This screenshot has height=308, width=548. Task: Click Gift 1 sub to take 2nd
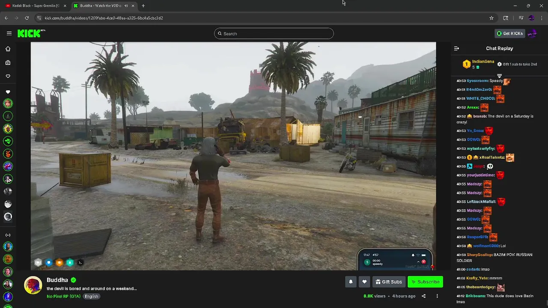(517, 64)
